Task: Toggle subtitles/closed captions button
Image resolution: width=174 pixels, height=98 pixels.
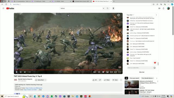Action: [x=99, y=72]
